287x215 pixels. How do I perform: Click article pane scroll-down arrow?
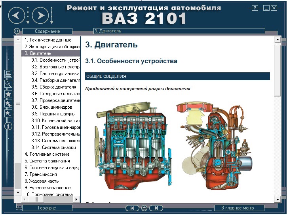[277, 200]
